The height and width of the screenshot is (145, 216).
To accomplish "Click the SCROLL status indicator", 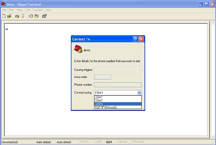I will (84, 142).
